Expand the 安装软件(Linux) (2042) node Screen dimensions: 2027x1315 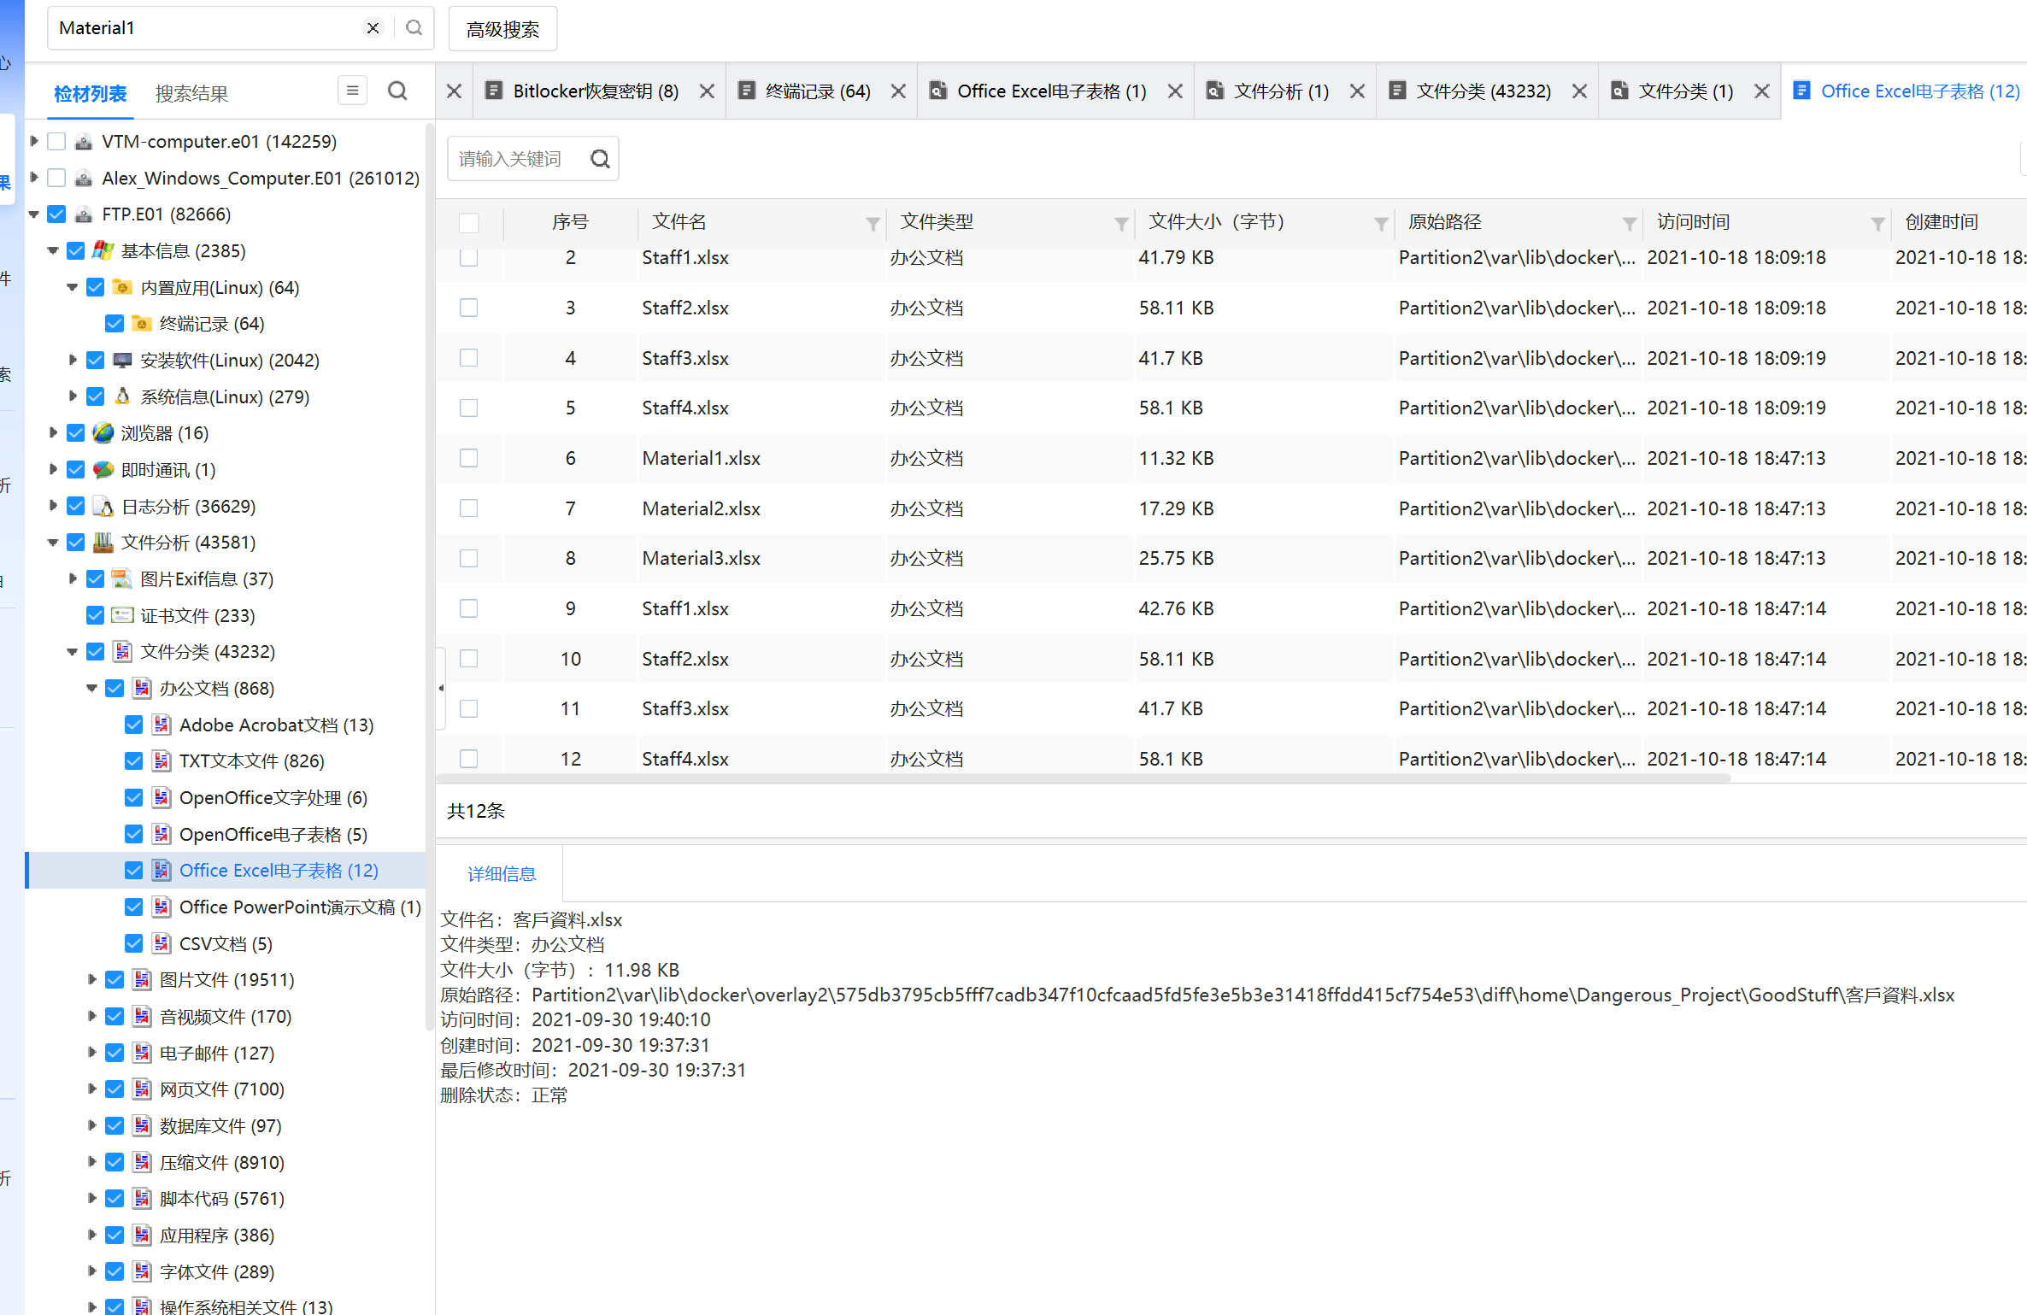[x=73, y=361]
